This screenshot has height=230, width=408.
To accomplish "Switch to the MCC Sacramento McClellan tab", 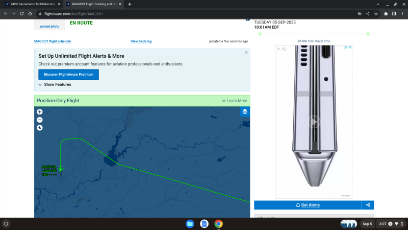I will pyautogui.click(x=33, y=4).
